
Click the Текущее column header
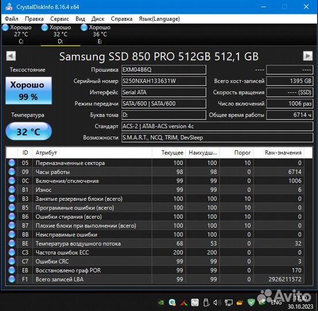coord(168,153)
